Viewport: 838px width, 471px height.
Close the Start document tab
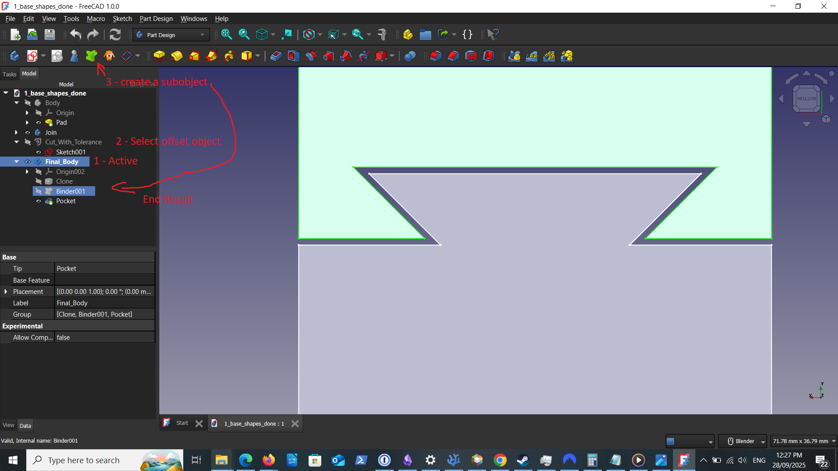click(199, 423)
